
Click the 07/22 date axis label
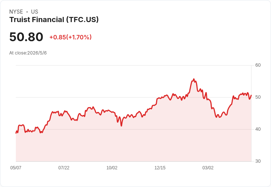pyautogui.click(x=64, y=167)
